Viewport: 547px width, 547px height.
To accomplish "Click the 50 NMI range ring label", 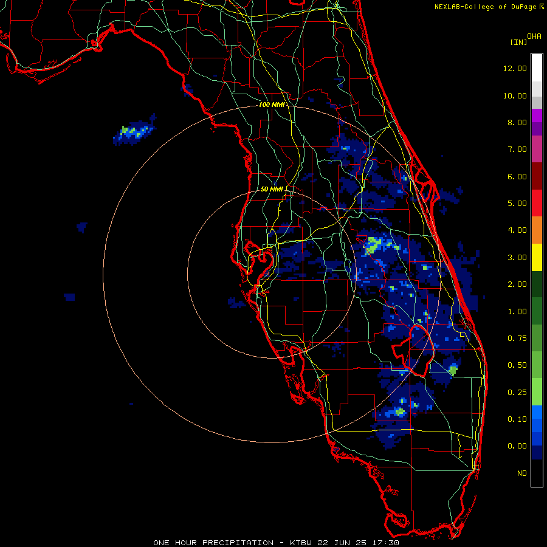I will coord(272,189).
